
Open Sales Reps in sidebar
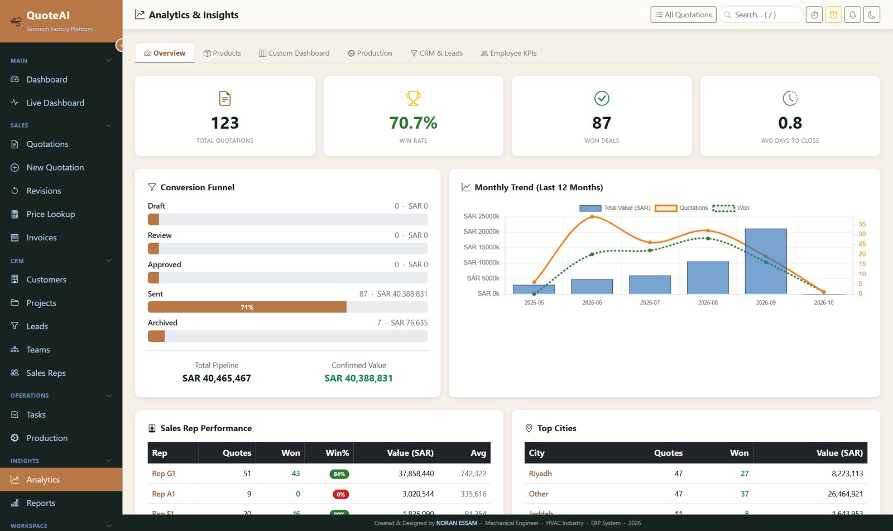61,373
